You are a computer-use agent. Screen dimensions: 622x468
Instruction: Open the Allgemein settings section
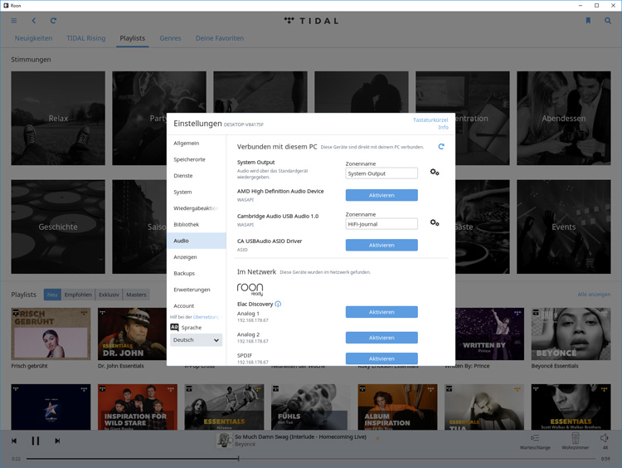(x=197, y=144)
